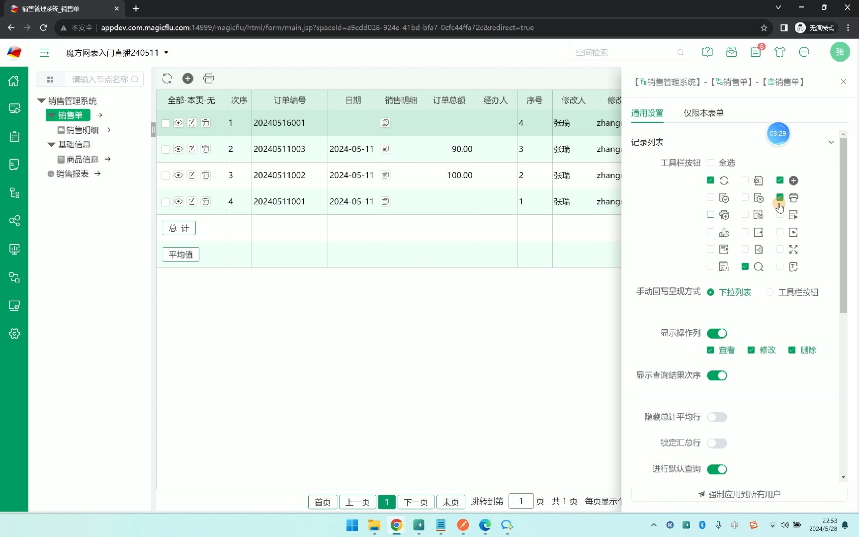859x537 pixels.
Task: Turn off the 显示操作列 toggle
Action: 717,333
